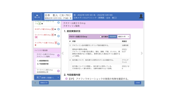Click plus icon for トリプタノール錠10mg
176x99 pixels.
[58, 44]
